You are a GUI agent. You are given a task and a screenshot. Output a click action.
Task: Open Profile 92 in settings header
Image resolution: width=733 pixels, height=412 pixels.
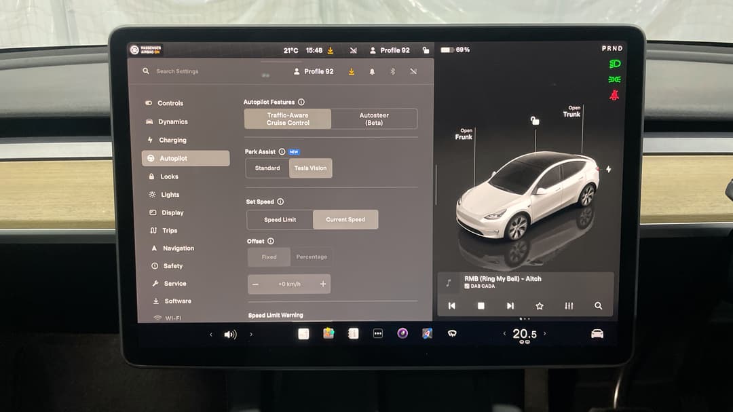coord(314,71)
